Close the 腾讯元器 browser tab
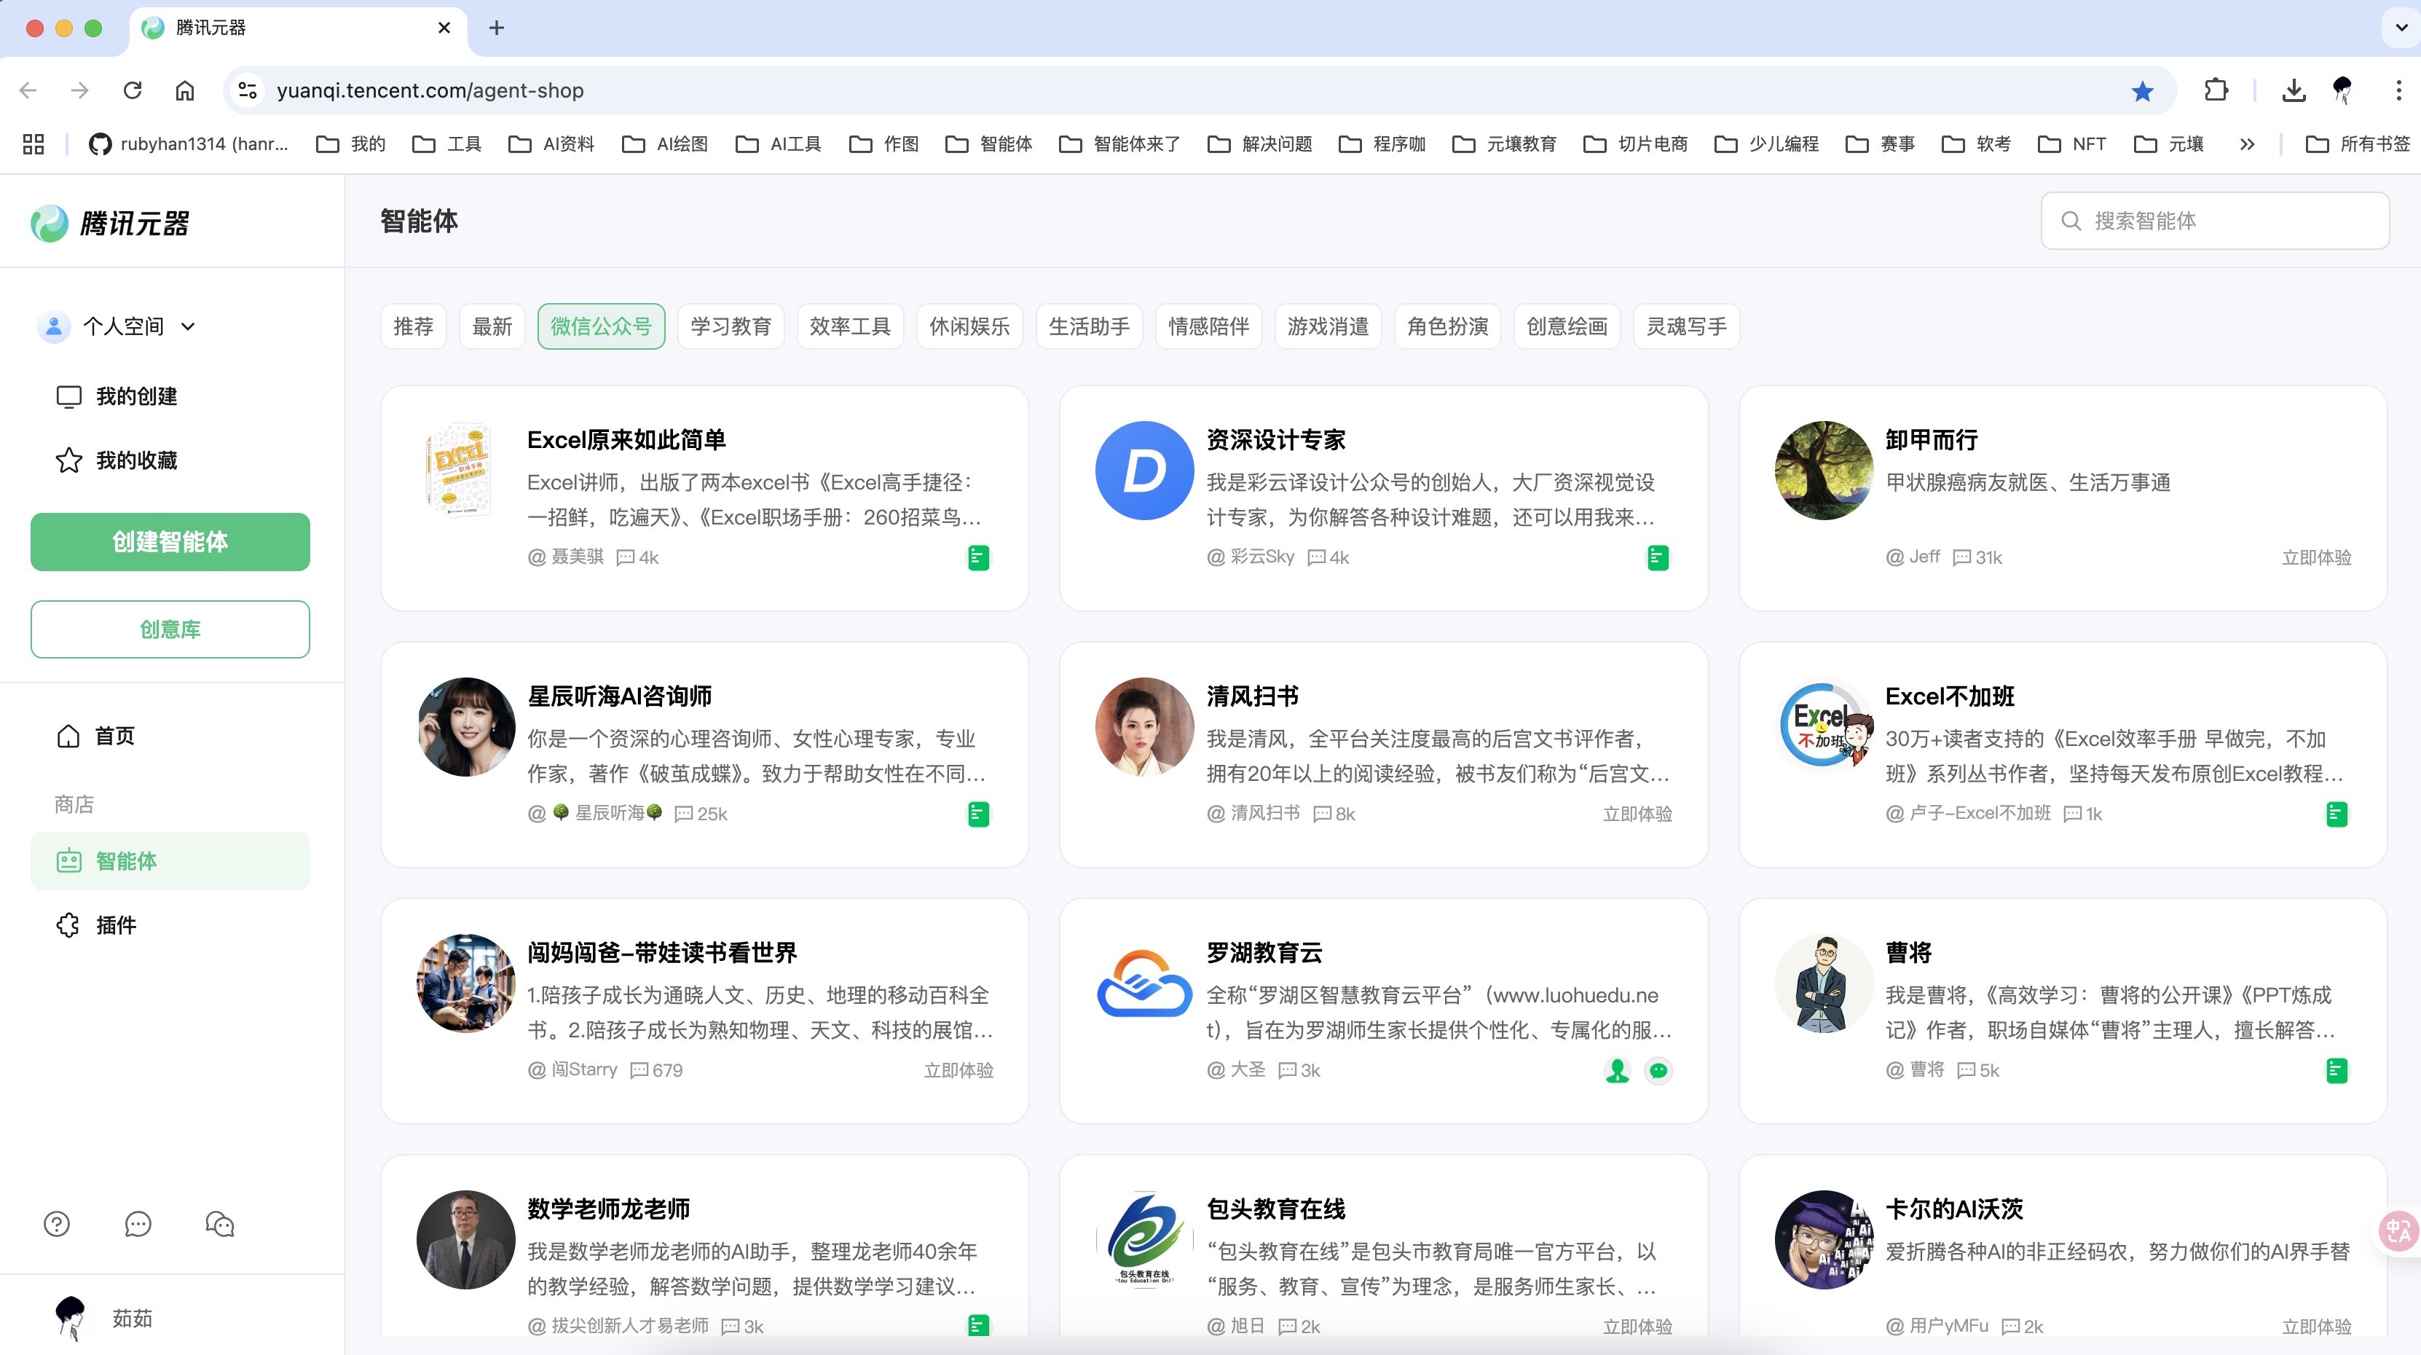The image size is (2421, 1355). pos(444,28)
